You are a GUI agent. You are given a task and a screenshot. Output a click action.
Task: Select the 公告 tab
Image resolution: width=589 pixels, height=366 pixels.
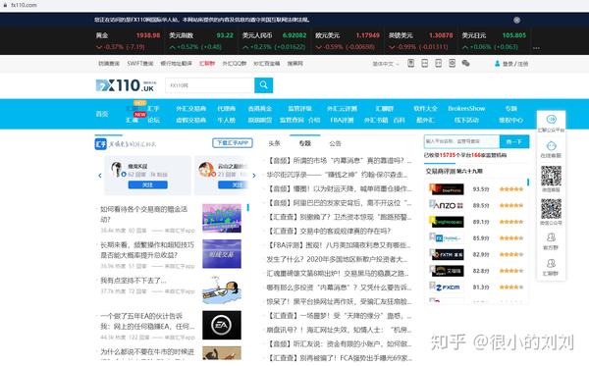tap(335, 143)
